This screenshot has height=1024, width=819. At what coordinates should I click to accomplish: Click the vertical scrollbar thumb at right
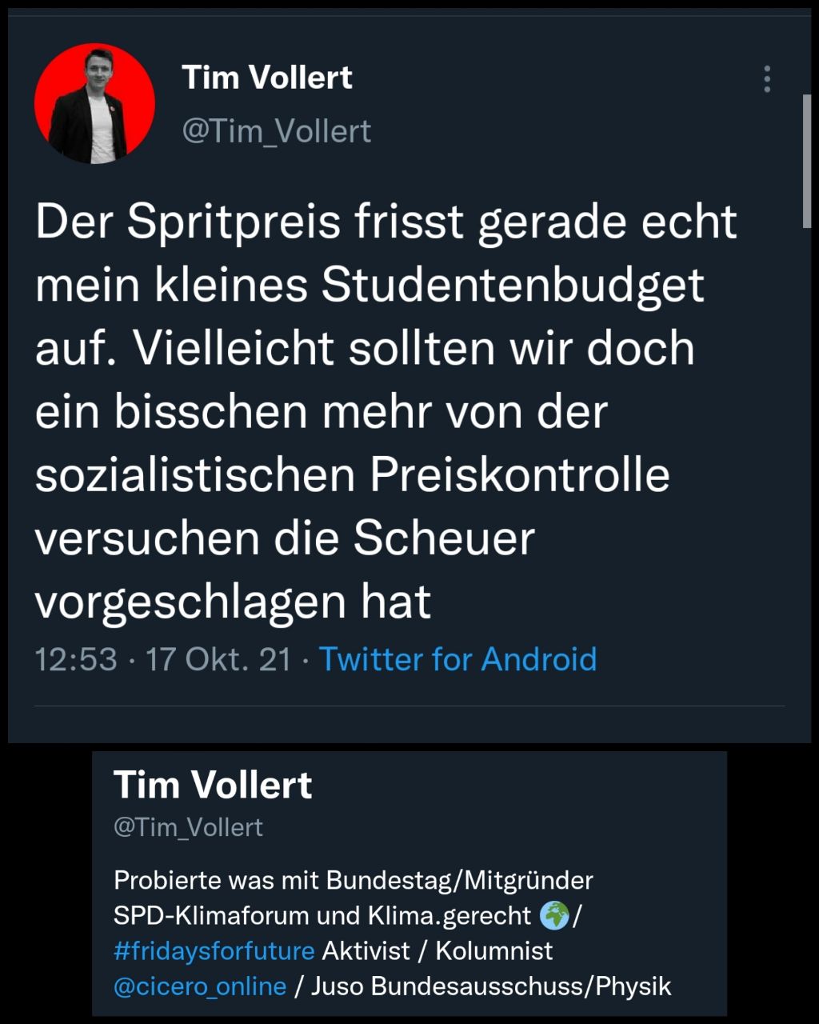tap(807, 160)
